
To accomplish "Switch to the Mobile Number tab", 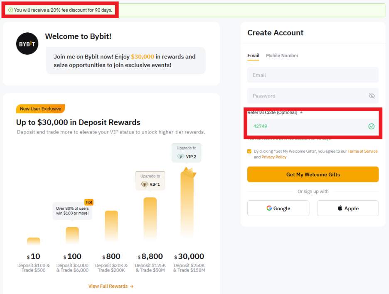I will tap(282, 56).
